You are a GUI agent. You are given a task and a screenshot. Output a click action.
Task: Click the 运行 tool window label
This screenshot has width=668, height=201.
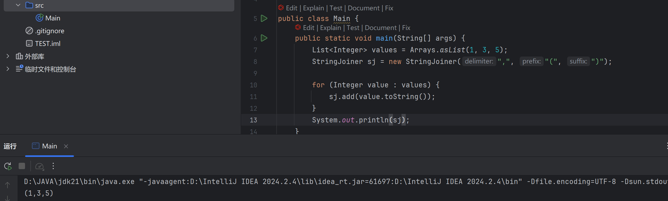point(10,146)
